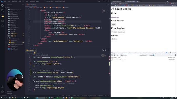
Task: Open the Selection menu in VS Code
Action: 14,1
